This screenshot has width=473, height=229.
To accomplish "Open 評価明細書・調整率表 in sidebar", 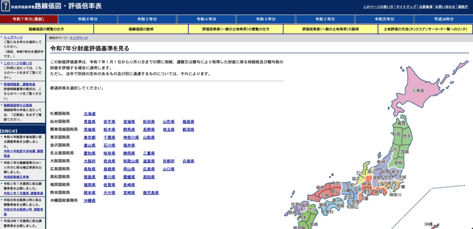I will coord(19,84).
